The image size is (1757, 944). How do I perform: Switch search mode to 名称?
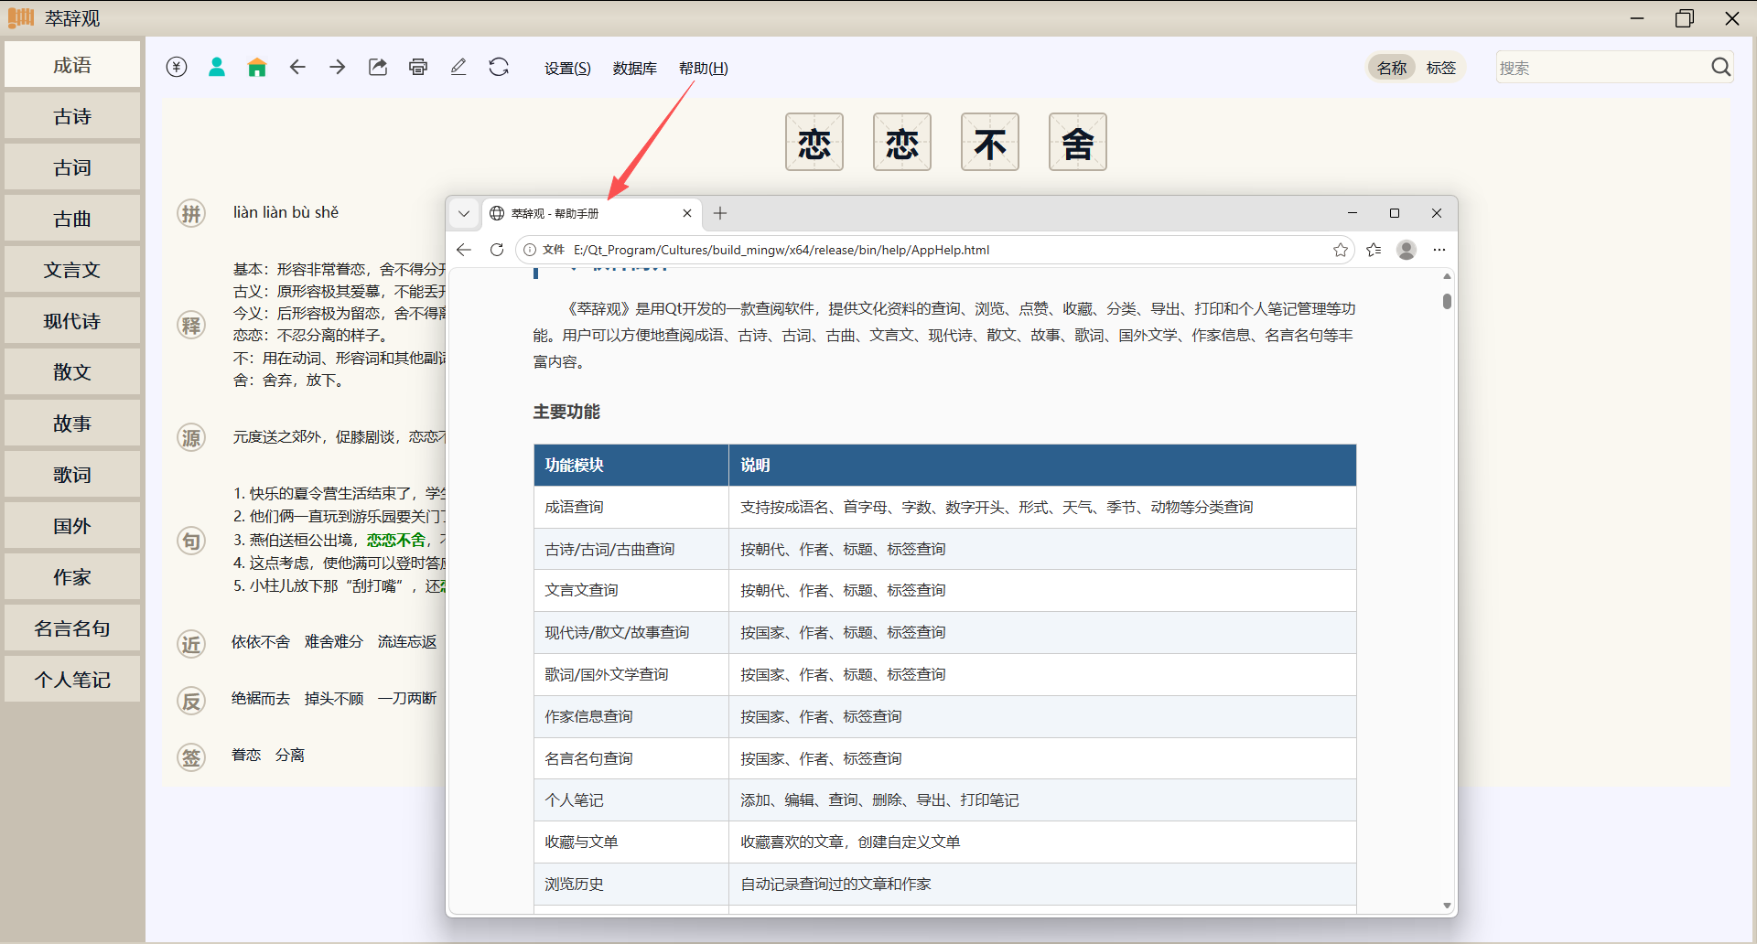pyautogui.click(x=1392, y=68)
